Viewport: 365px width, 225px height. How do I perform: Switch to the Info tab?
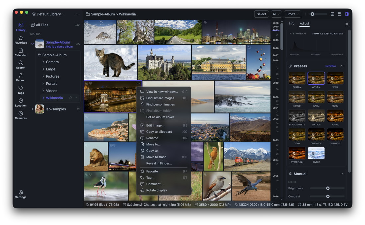pos(291,24)
